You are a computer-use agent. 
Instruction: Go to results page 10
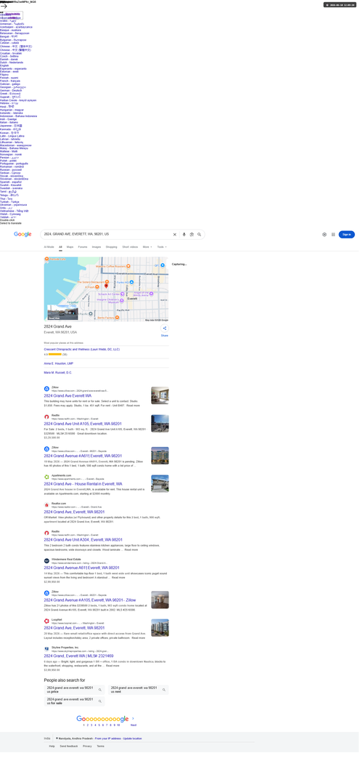(x=118, y=725)
